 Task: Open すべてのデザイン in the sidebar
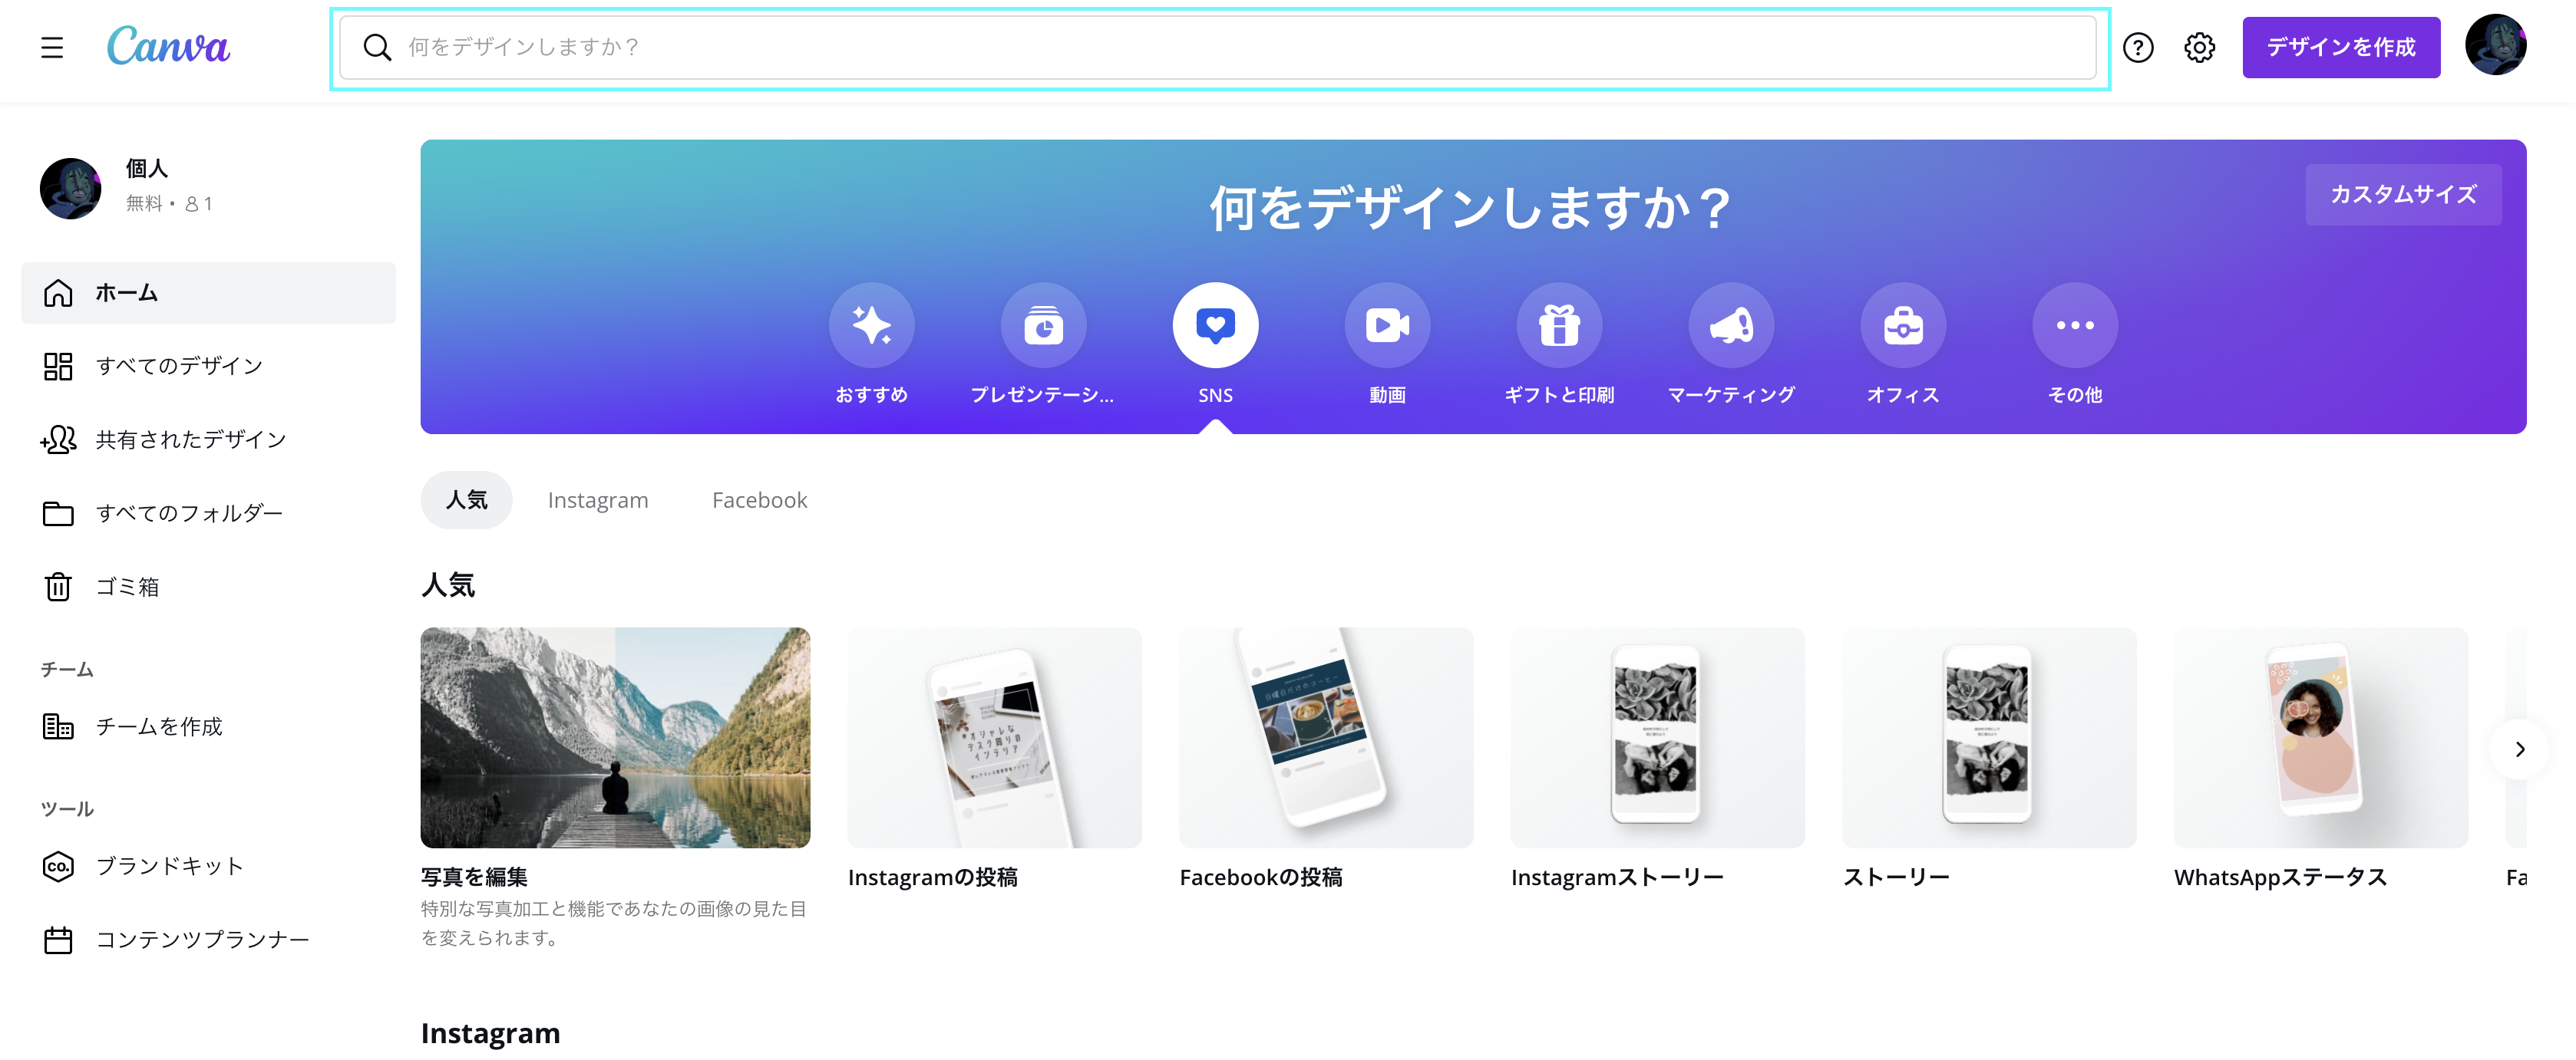178,367
